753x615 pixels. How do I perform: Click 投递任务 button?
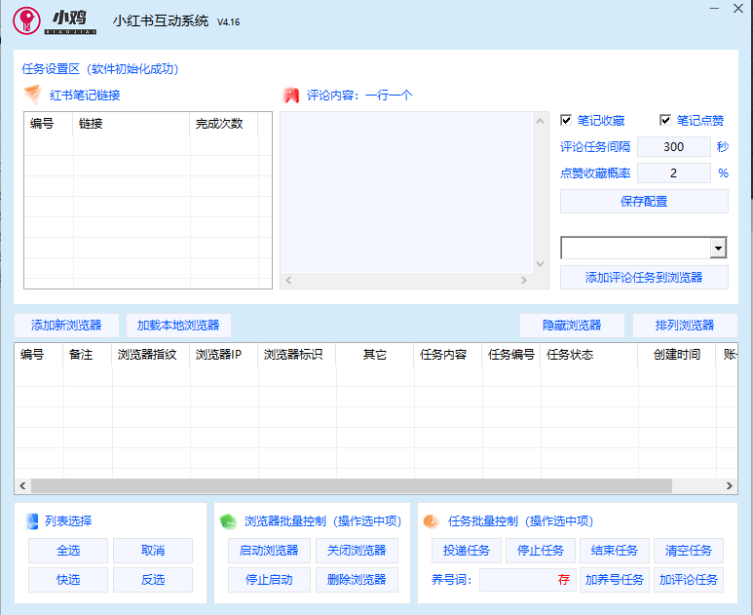(467, 551)
